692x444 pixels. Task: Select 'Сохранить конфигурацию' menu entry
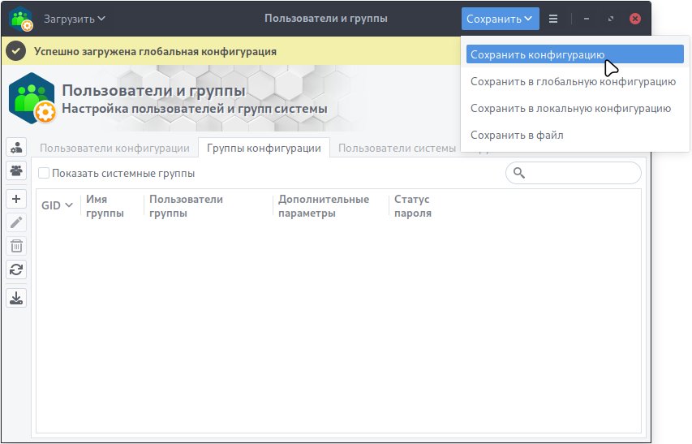574,54
